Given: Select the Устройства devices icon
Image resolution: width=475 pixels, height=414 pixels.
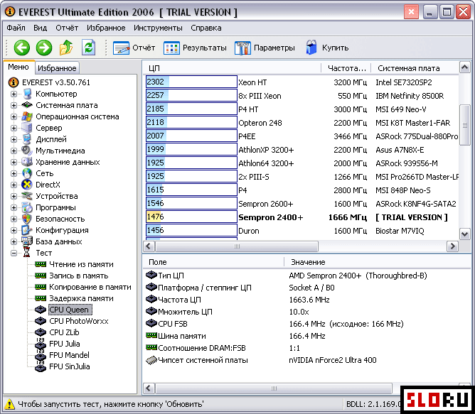Looking at the screenshot, I should [x=26, y=196].
